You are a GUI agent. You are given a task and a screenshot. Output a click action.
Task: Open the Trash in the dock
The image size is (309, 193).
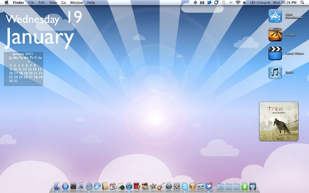tap(252, 186)
